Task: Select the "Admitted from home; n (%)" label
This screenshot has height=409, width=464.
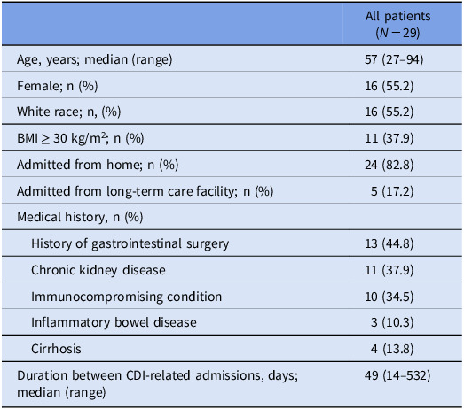Action: [x=98, y=165]
